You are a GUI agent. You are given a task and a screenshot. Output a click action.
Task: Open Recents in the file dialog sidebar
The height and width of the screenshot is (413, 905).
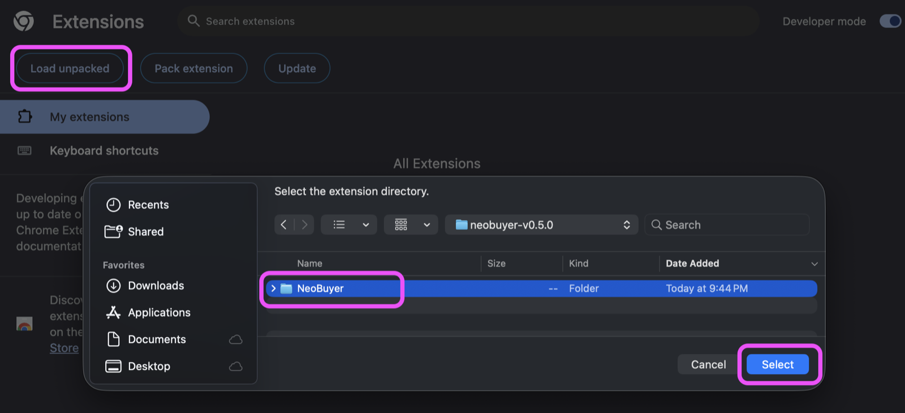pyautogui.click(x=148, y=205)
